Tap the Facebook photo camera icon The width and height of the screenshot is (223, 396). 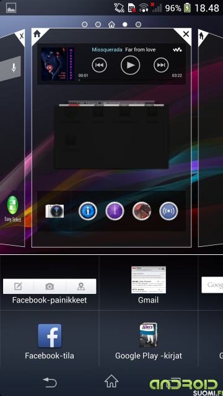pyautogui.click(x=50, y=286)
